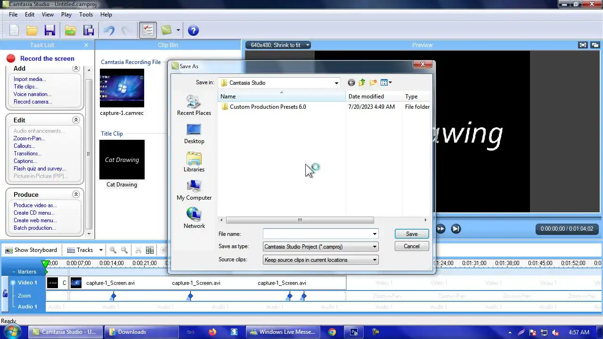This screenshot has height=339, width=603.
Task: Click the first zoom keyframe diamond on the Zoom track
Action: coord(113,296)
